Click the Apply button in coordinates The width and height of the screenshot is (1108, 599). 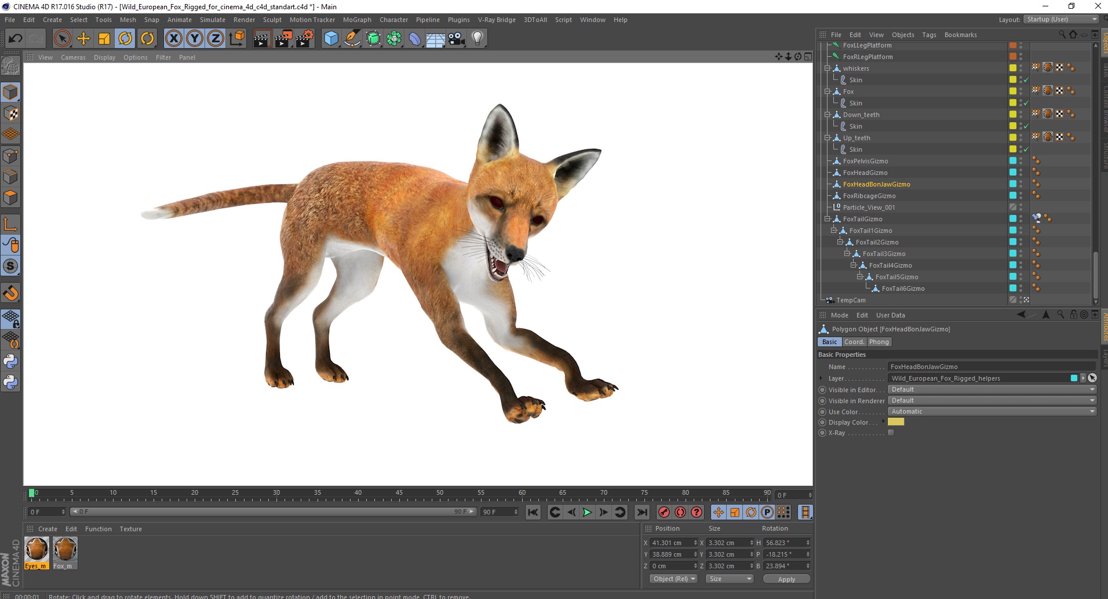(786, 579)
